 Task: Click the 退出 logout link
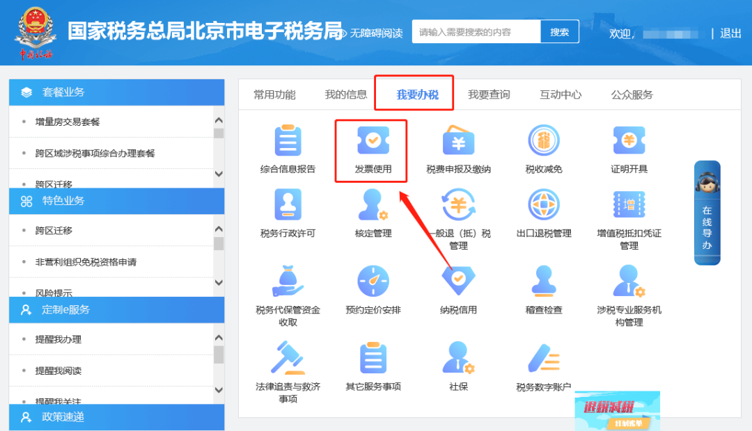pyautogui.click(x=730, y=33)
